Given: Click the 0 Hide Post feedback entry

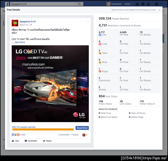Looking at the screenshot, I should point(105,113).
